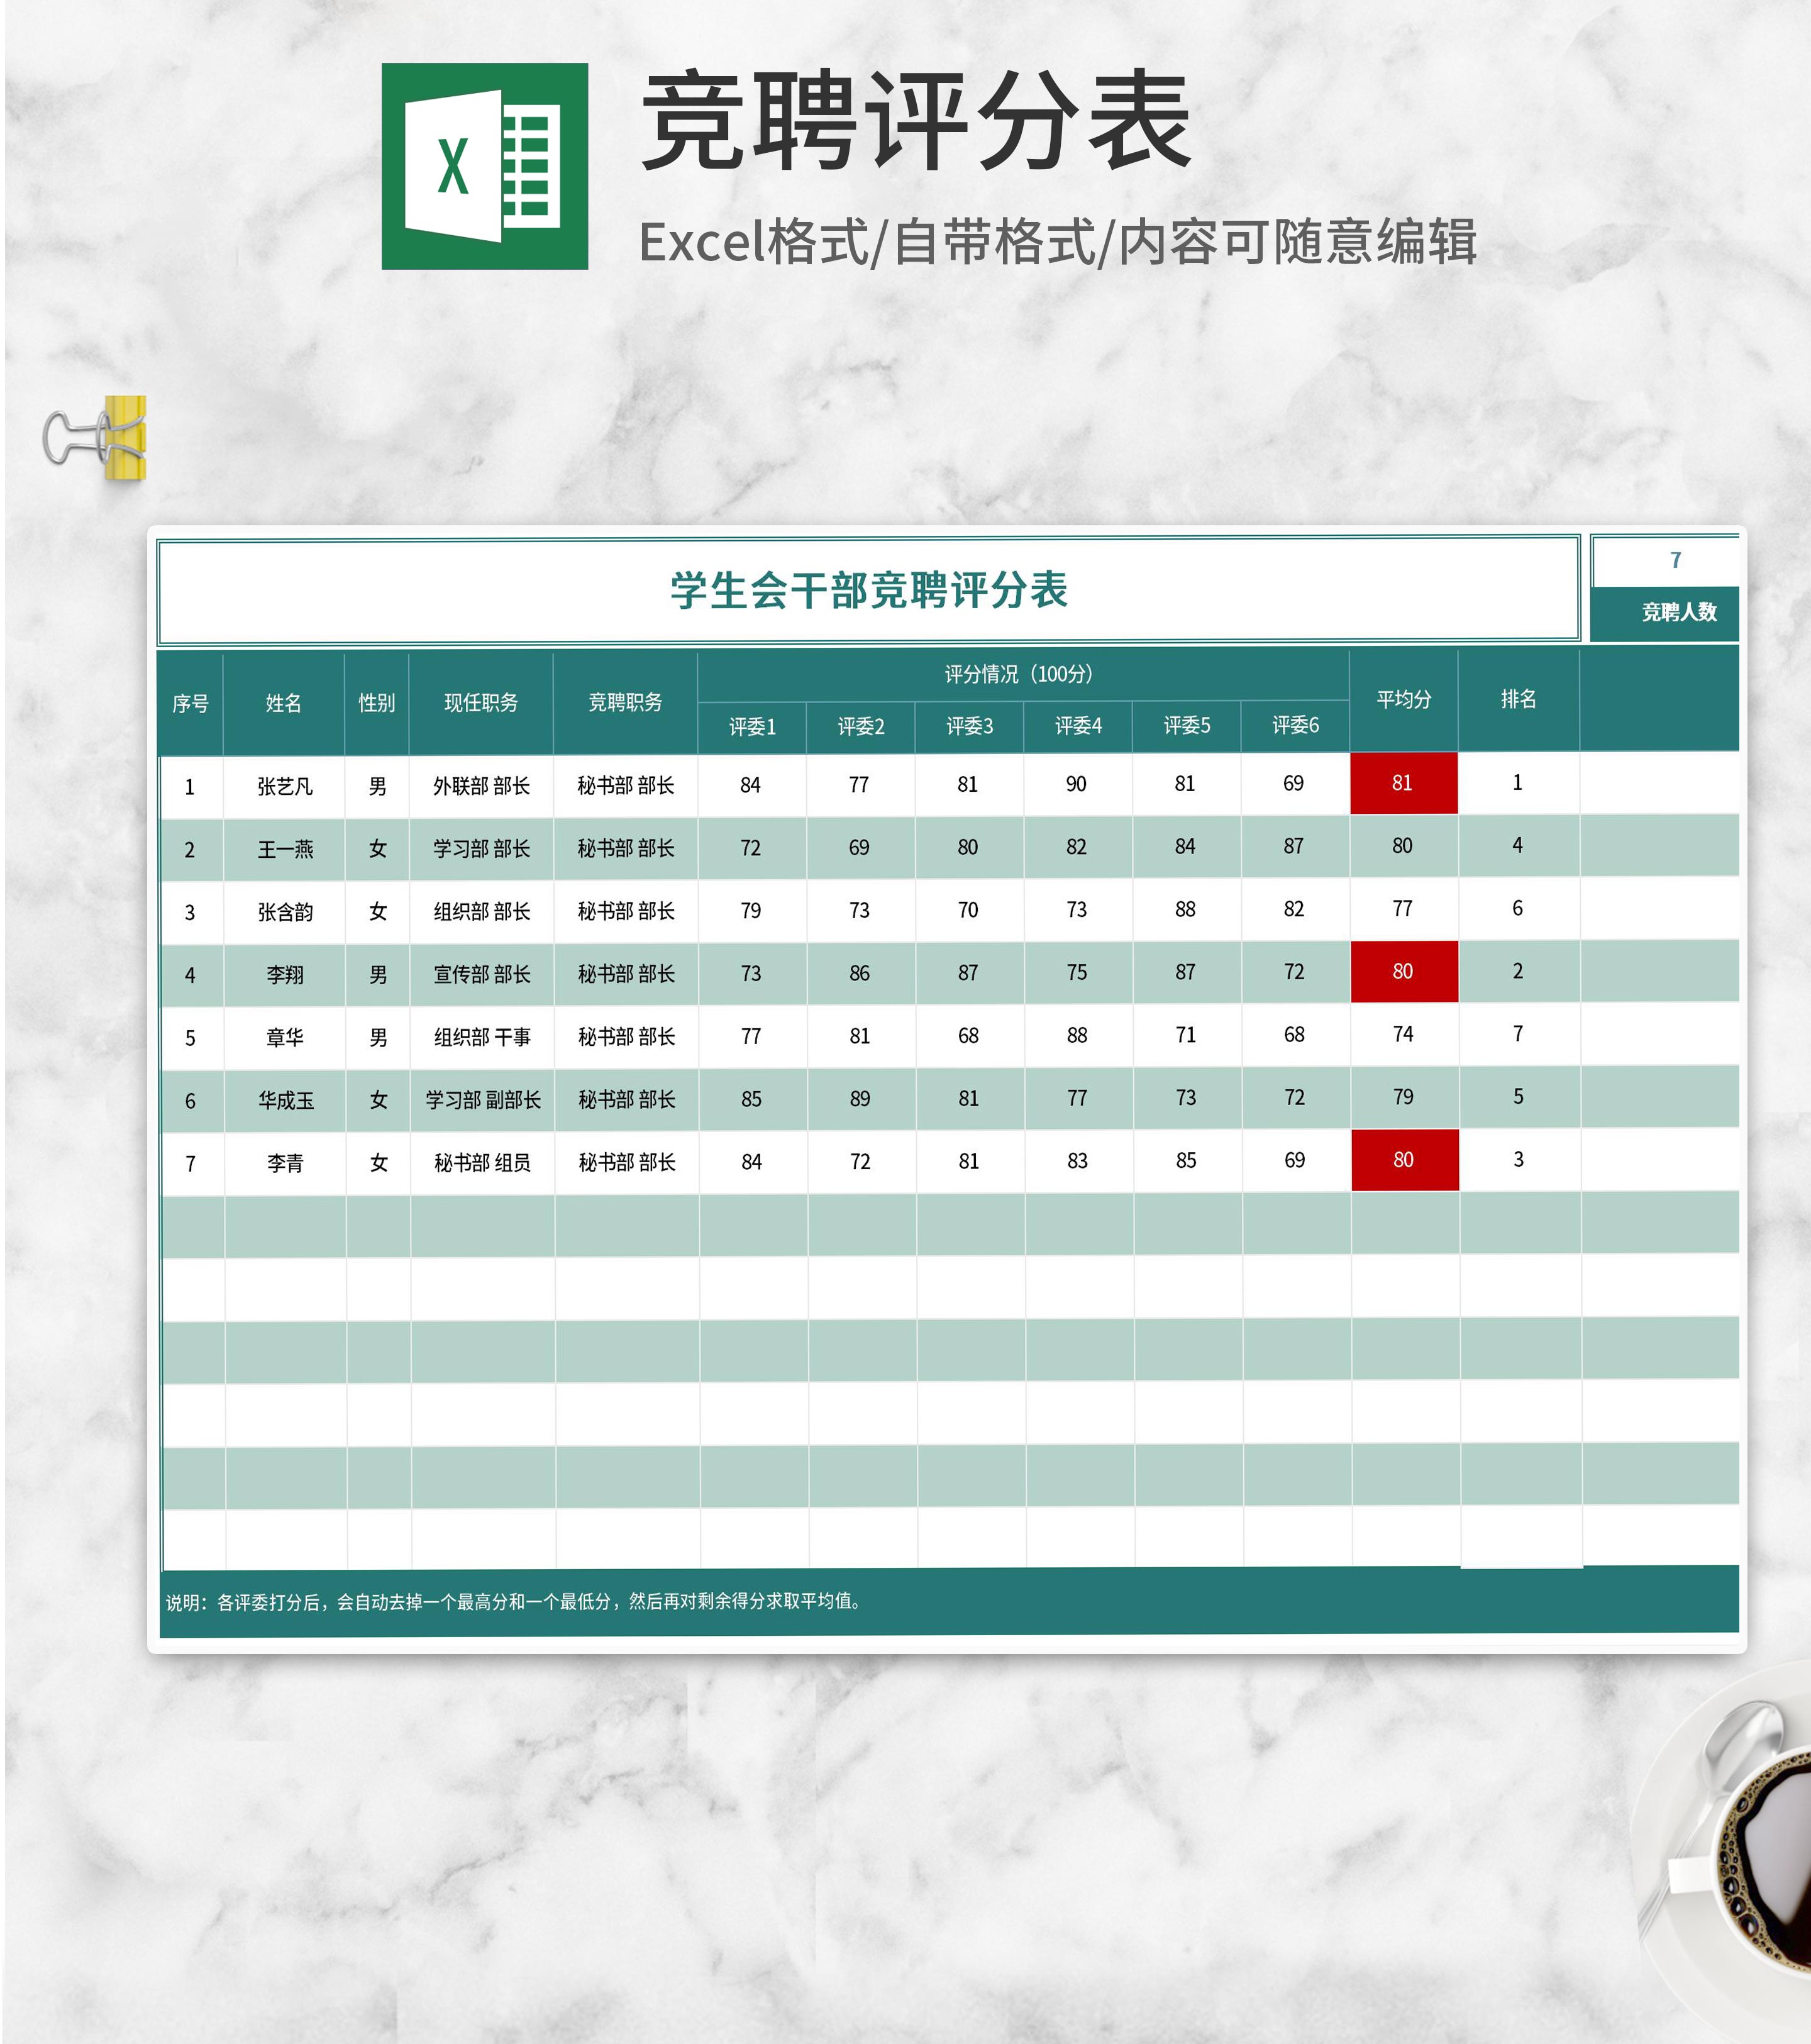Click 华成玉's 现任职务 cell 学习部 副部长
The width and height of the screenshot is (1811, 2044).
tap(482, 1099)
